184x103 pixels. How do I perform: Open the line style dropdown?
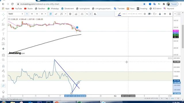[124, 14]
